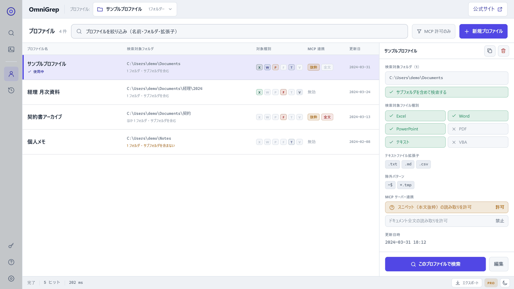Click F badge in 契約書アーカイブ row
The image size is (514, 289).
click(x=283, y=117)
